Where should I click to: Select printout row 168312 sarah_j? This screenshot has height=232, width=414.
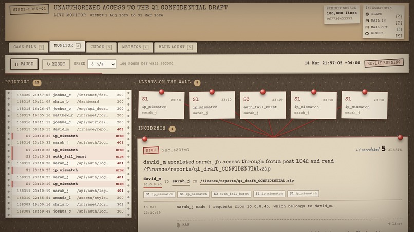coord(69,177)
